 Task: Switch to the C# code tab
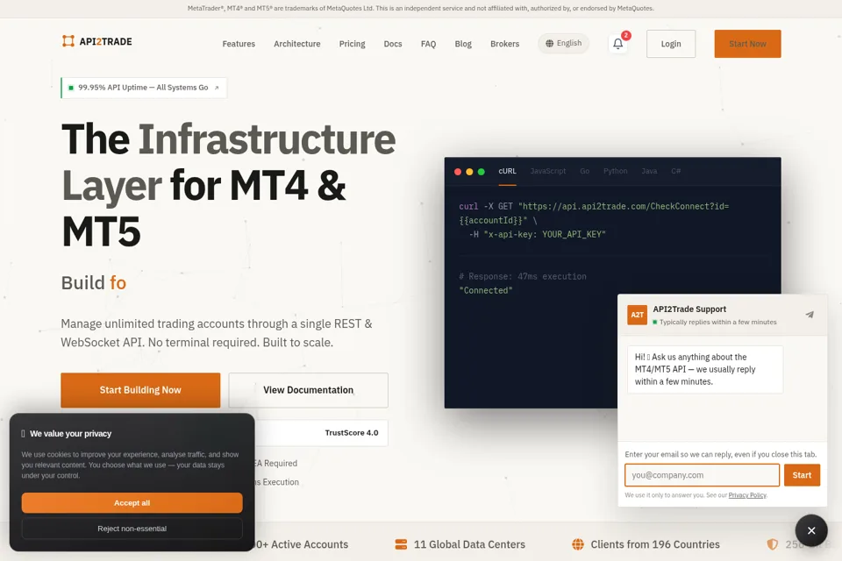point(675,171)
